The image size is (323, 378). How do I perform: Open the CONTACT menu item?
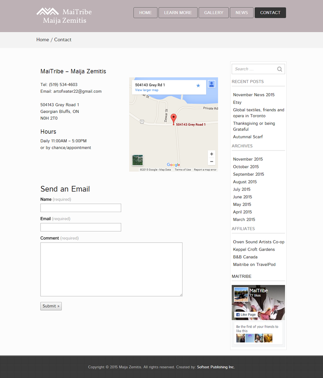(270, 13)
